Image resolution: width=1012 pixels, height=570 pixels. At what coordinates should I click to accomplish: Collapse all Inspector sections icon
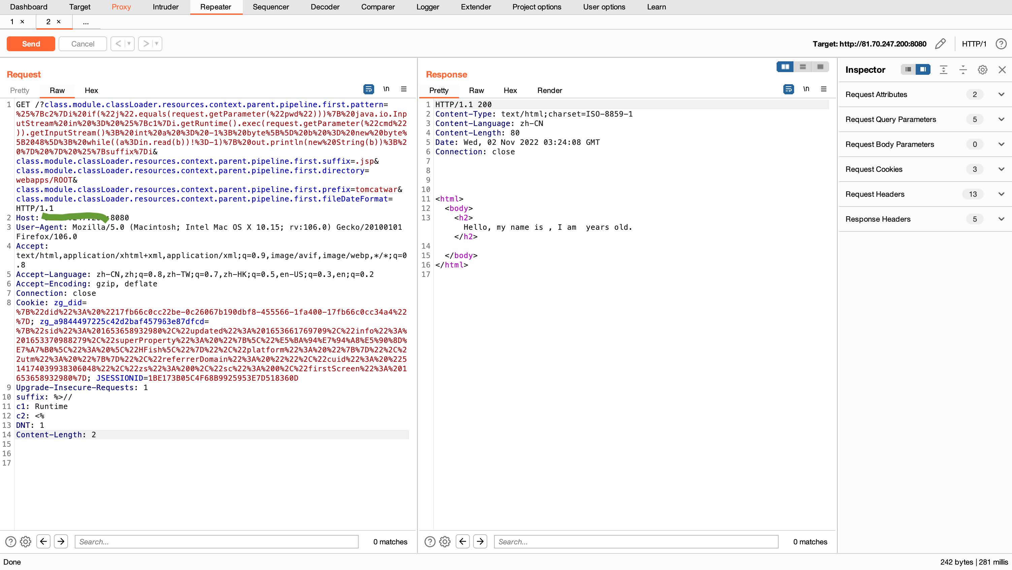963,70
